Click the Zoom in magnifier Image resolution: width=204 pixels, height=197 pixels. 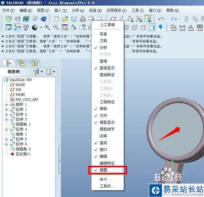(x=47, y=28)
